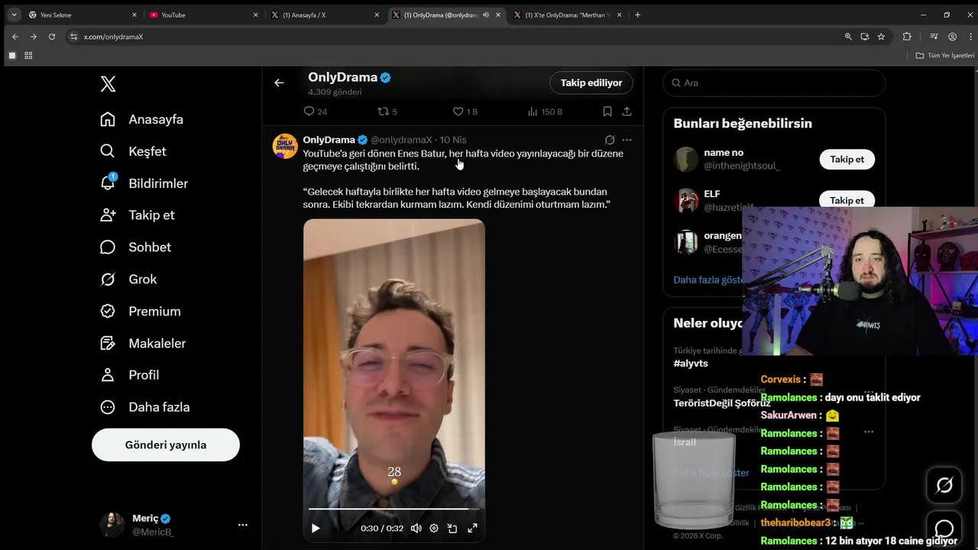Click Grok explain icon on Enes Batur post
The image size is (978, 550).
[x=610, y=140]
